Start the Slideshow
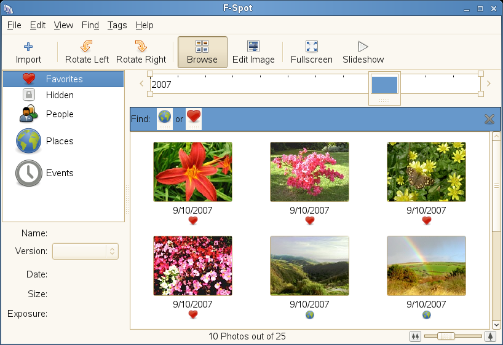Image resolution: width=503 pixels, height=345 pixels. tap(363, 52)
